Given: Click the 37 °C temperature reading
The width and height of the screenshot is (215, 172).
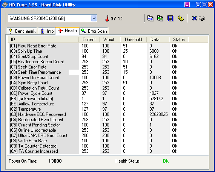Looking at the screenshot, I should pyautogui.click(x=117, y=18).
